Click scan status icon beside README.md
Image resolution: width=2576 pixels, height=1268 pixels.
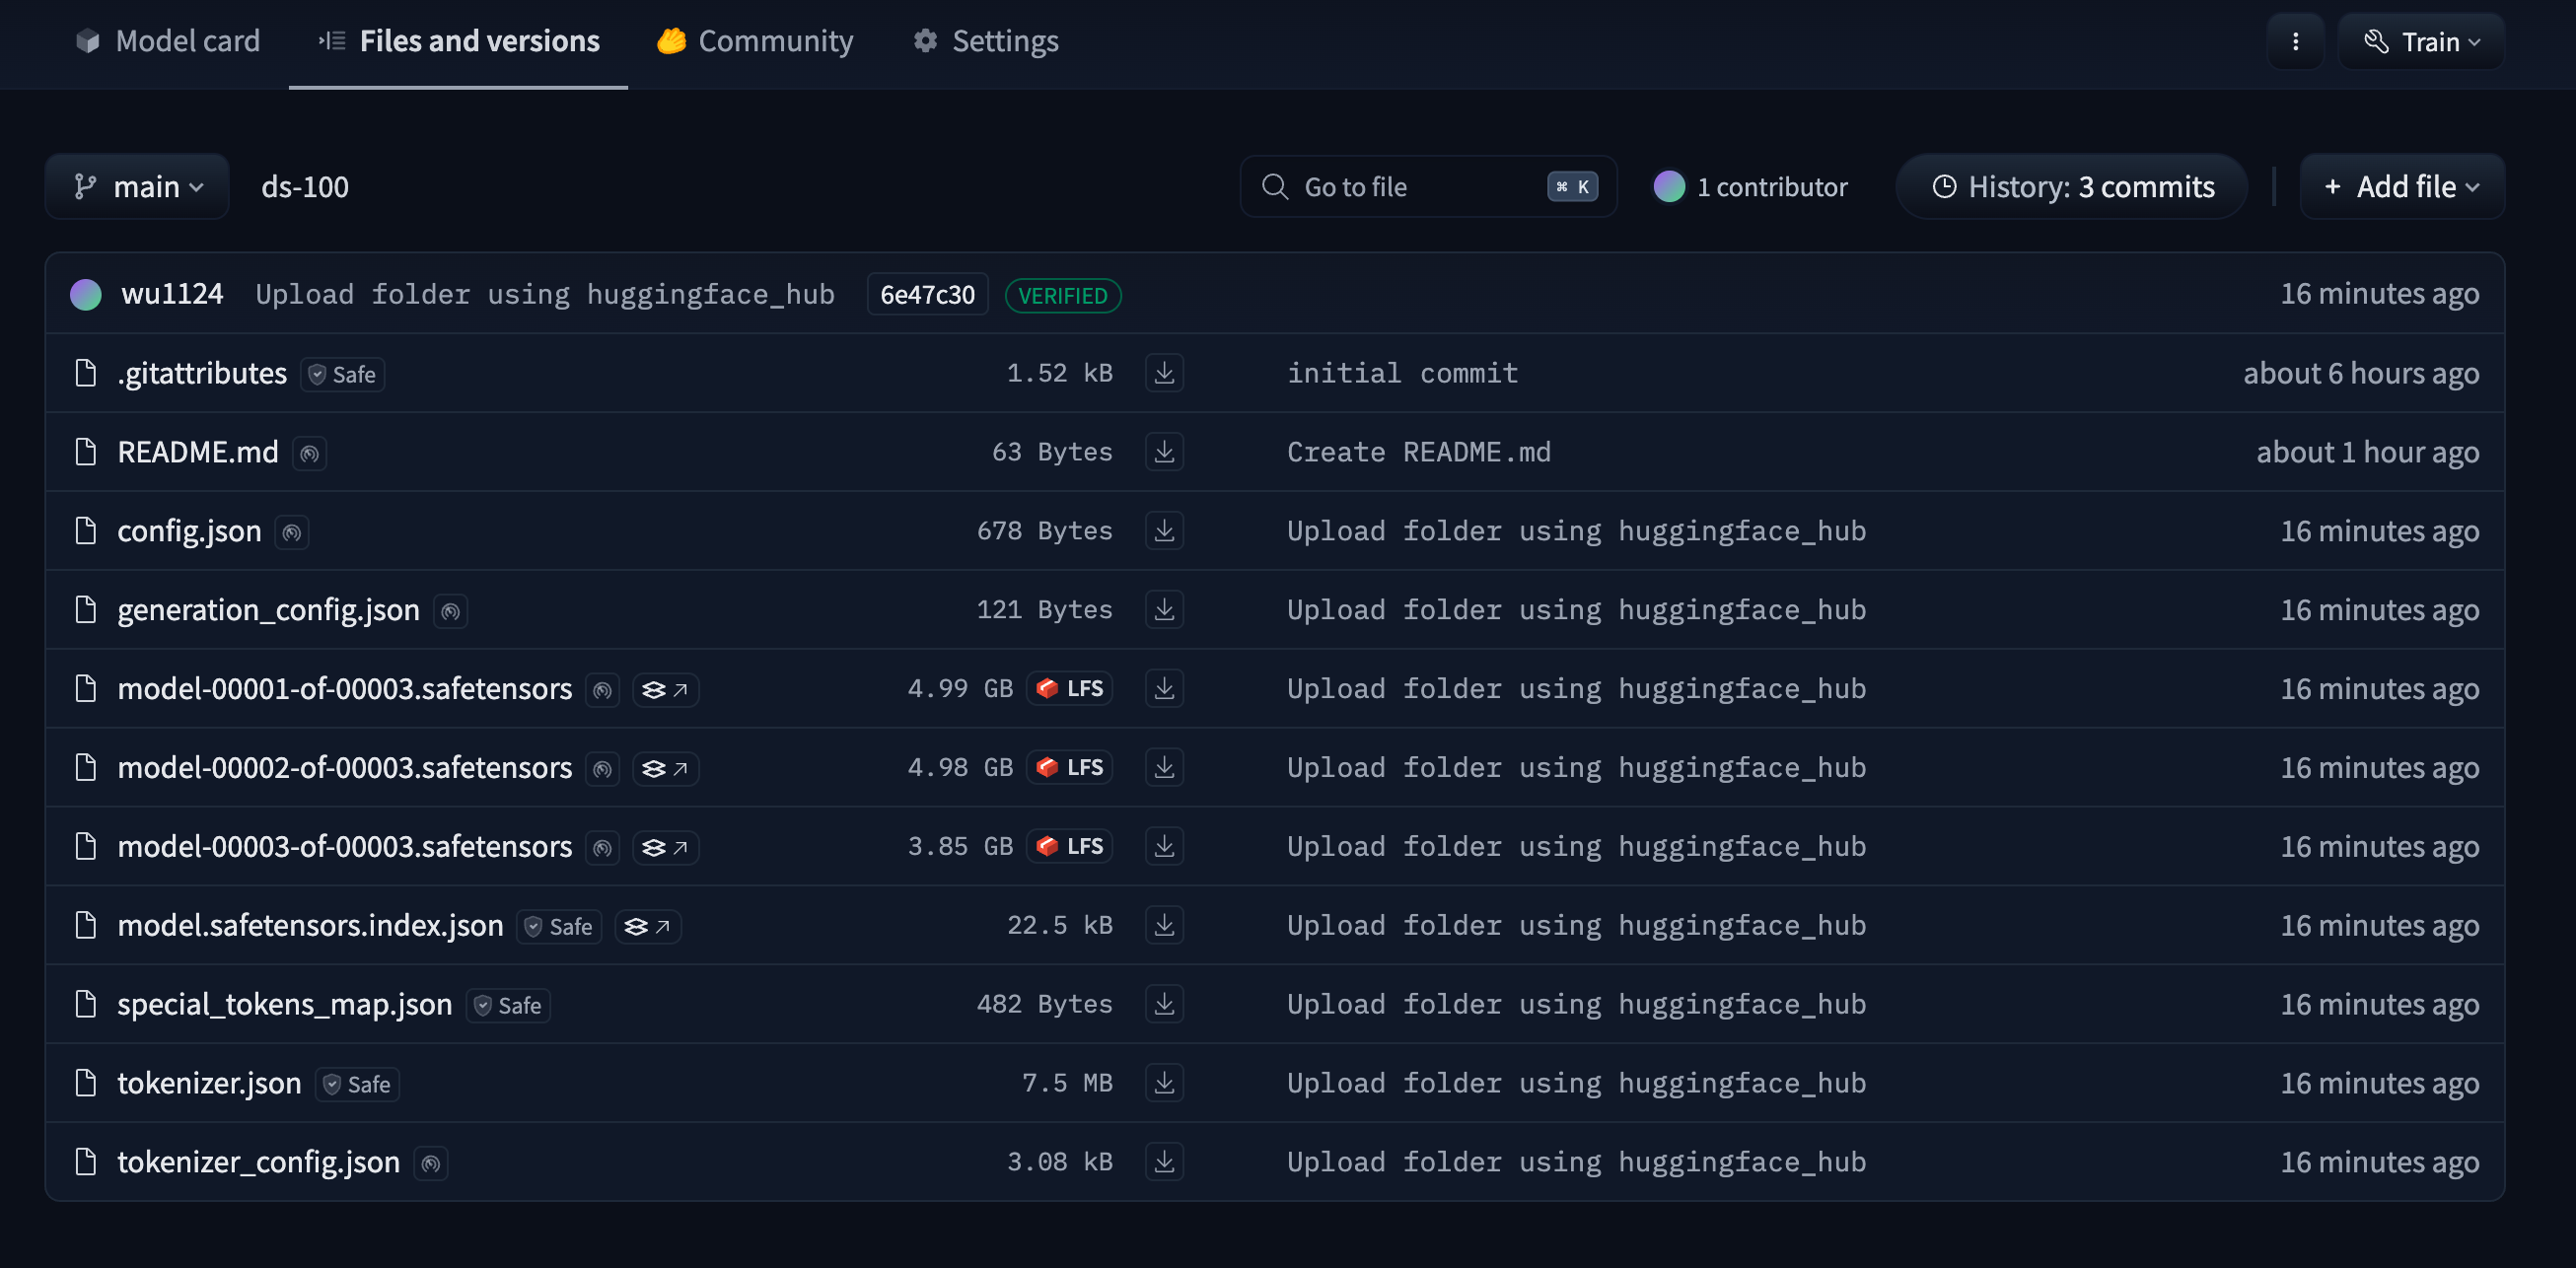point(310,454)
